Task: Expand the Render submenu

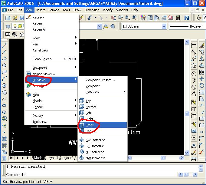Action: click(x=51, y=107)
